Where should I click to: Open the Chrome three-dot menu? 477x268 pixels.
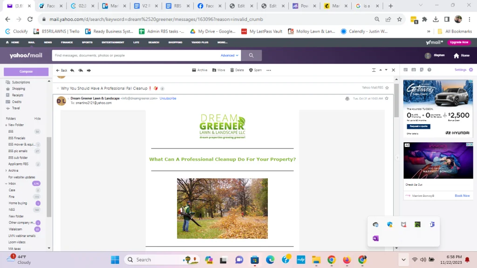pos(470,19)
